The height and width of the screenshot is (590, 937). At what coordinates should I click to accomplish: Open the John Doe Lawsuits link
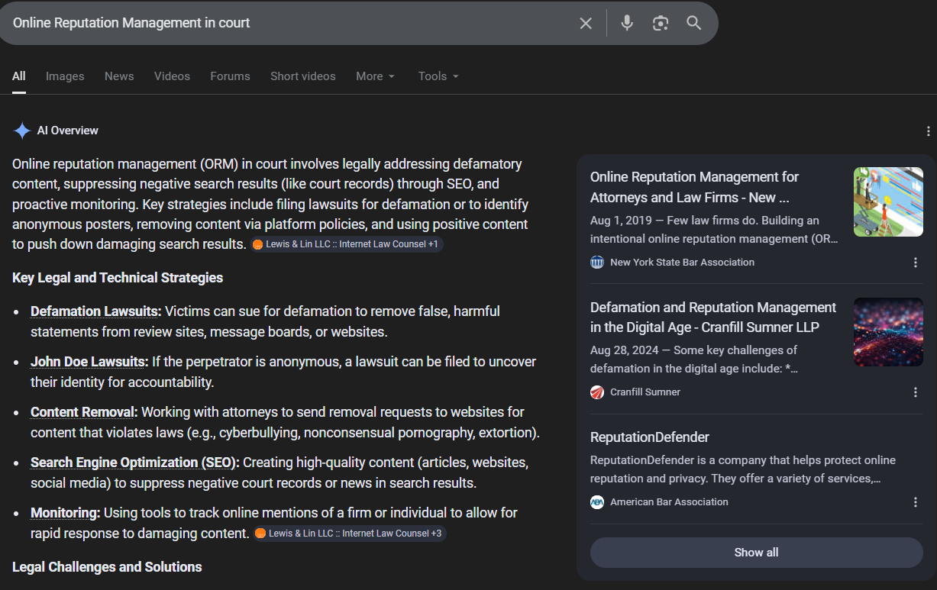point(89,362)
